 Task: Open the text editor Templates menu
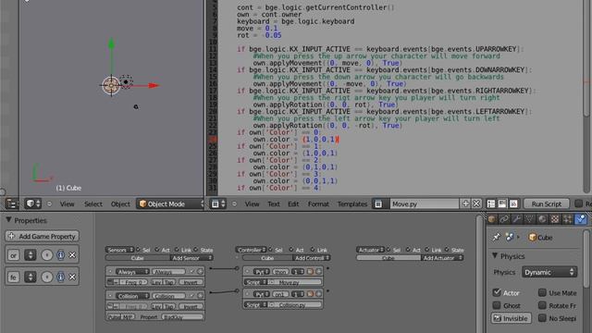pyautogui.click(x=352, y=203)
